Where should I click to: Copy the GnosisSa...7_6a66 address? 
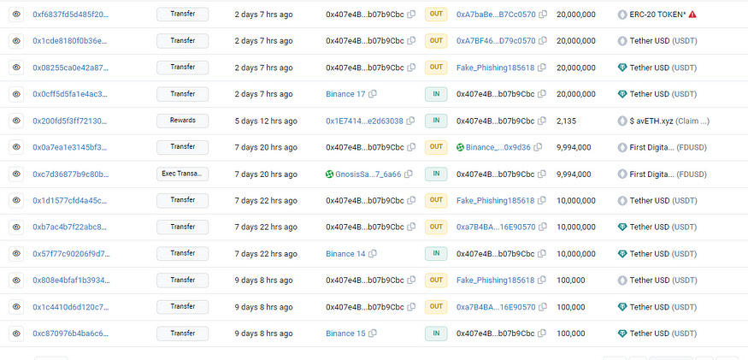409,174
